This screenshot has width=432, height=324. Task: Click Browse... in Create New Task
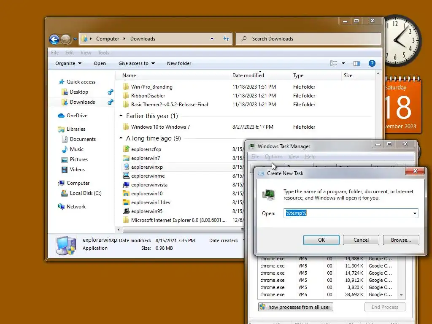click(401, 240)
